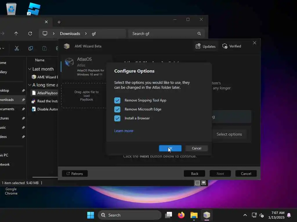Unpin Documents using its pin icon
Screen dimensions: 297x222
point(23,109)
